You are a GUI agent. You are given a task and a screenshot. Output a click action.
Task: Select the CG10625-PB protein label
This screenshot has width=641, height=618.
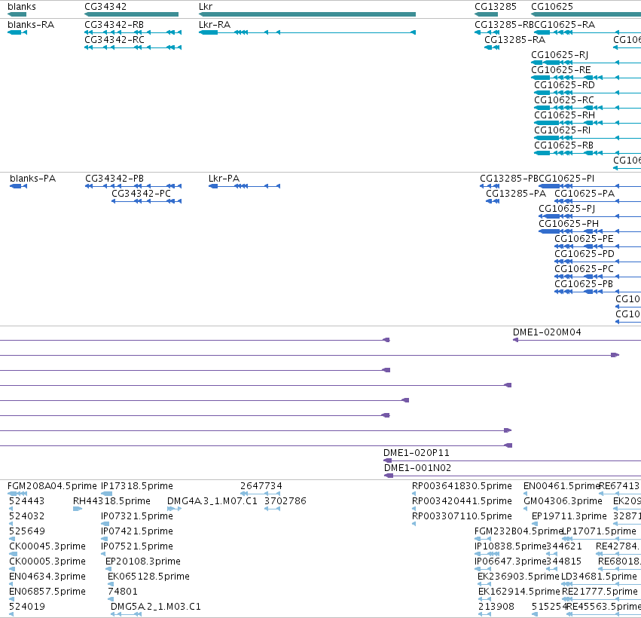coord(584,285)
